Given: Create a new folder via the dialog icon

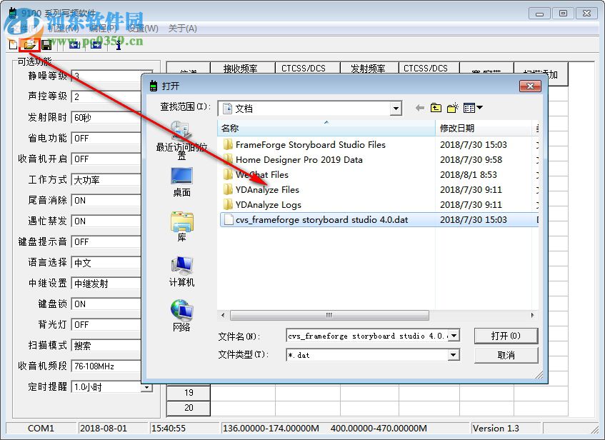Looking at the screenshot, I should [x=453, y=108].
